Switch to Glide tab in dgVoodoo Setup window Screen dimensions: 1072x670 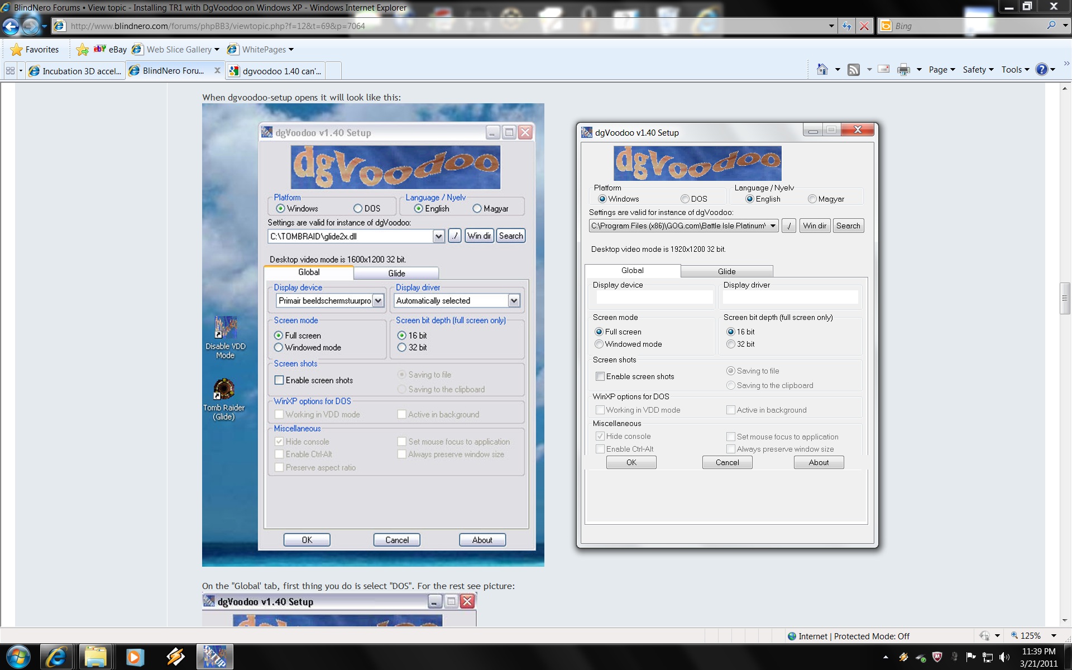(x=726, y=271)
